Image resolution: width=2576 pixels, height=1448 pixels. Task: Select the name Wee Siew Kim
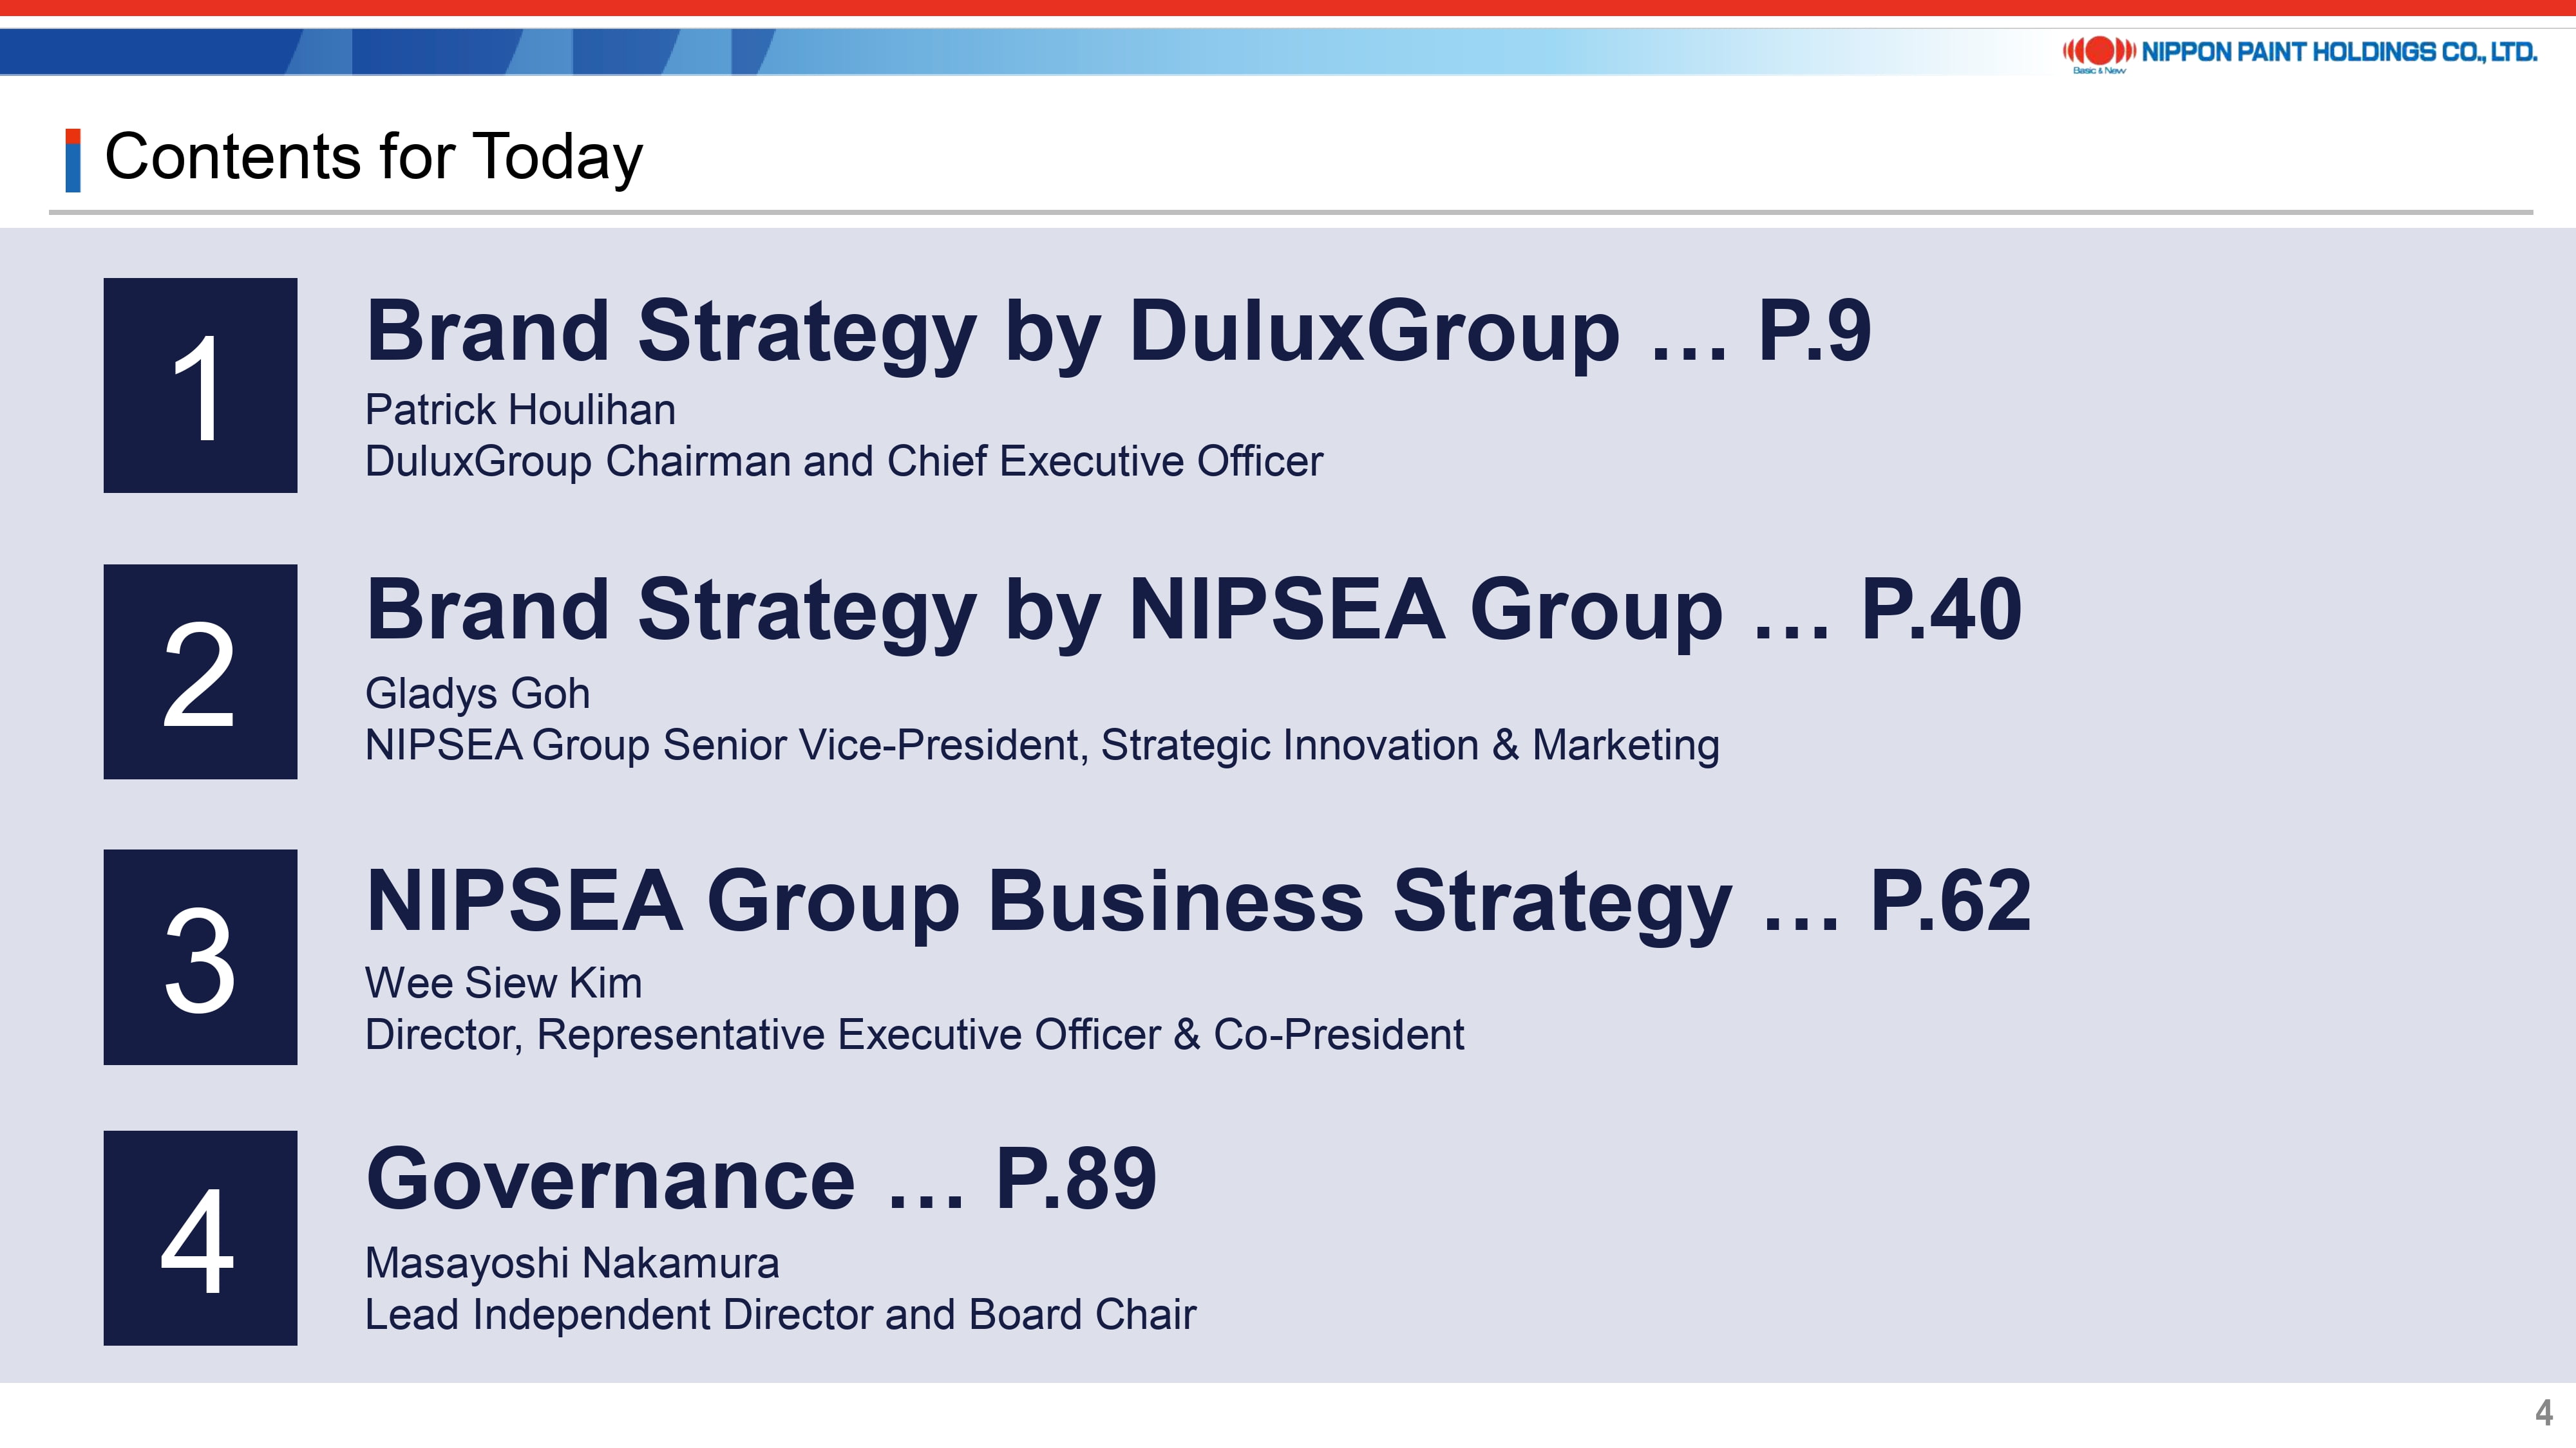pyautogui.click(x=503, y=983)
